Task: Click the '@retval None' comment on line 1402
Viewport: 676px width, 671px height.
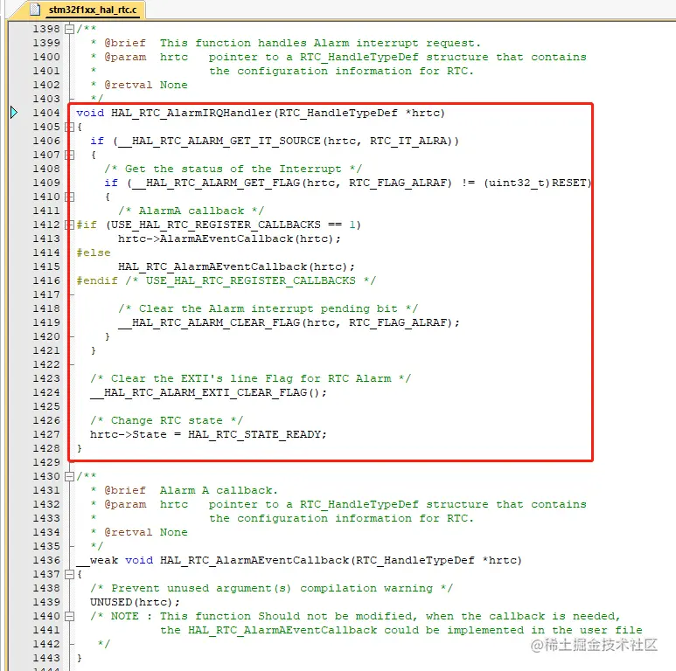Action: coord(146,85)
